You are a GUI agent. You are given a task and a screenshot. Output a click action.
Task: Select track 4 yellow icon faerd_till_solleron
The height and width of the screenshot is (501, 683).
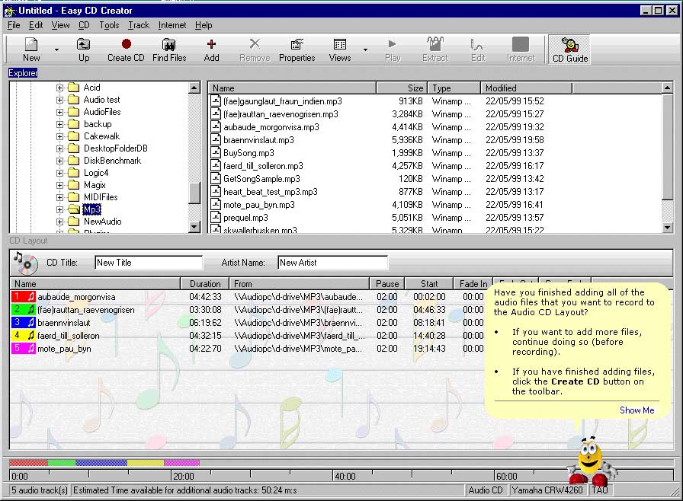pos(24,336)
